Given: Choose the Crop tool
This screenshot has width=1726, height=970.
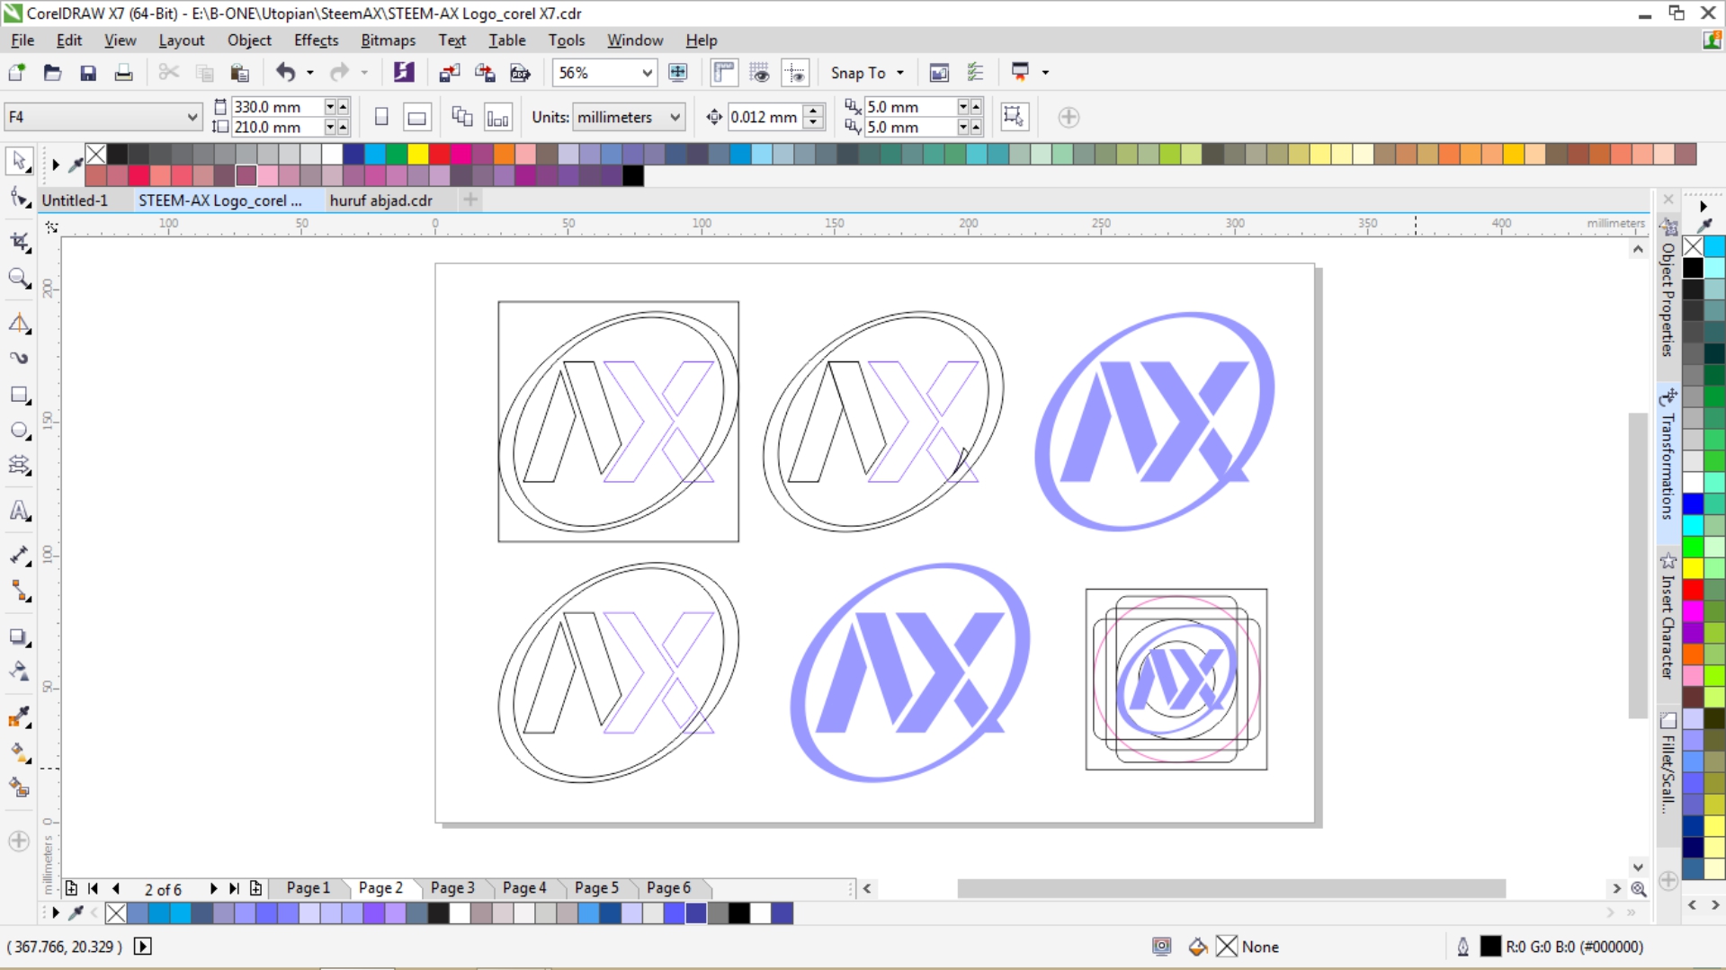Looking at the screenshot, I should (x=19, y=241).
